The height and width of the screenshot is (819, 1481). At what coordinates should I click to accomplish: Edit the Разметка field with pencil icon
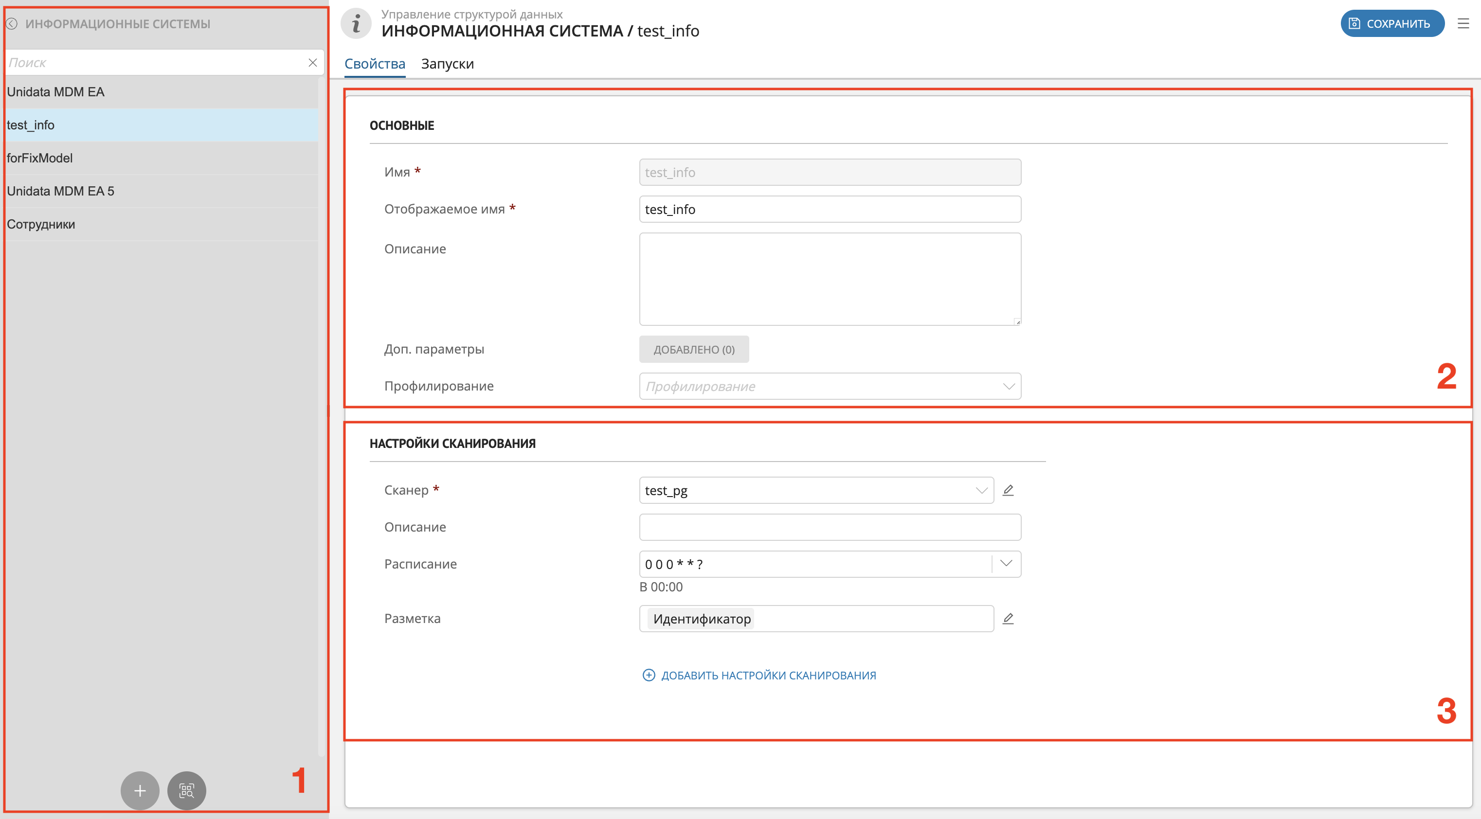tap(1010, 619)
